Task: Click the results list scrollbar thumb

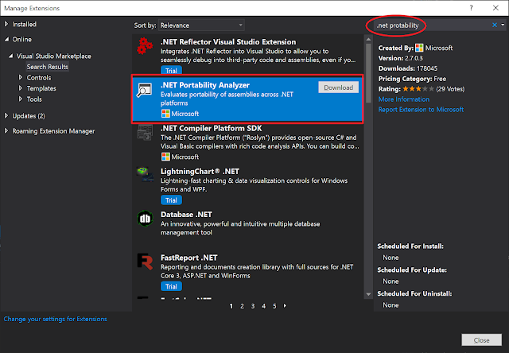Action: click(368, 73)
